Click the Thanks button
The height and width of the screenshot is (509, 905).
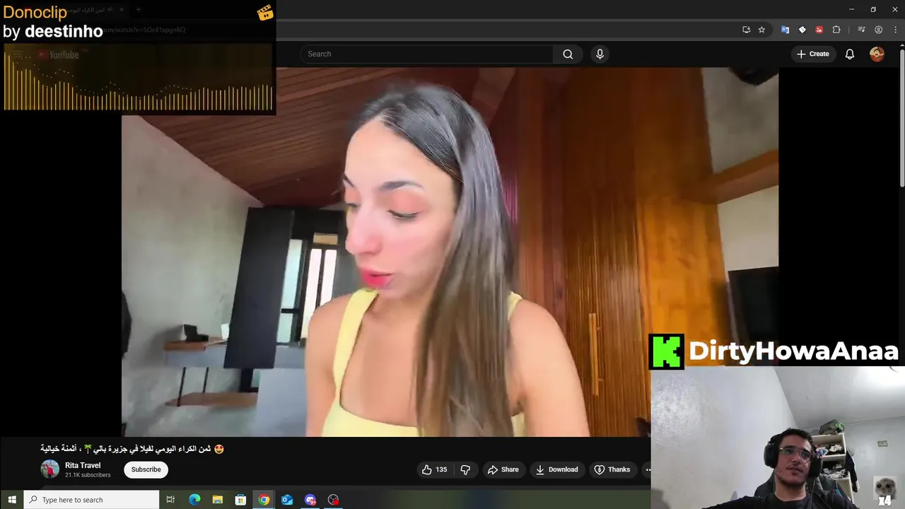pyautogui.click(x=612, y=469)
